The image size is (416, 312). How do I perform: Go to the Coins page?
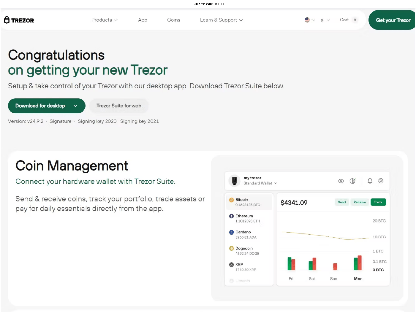173,20
